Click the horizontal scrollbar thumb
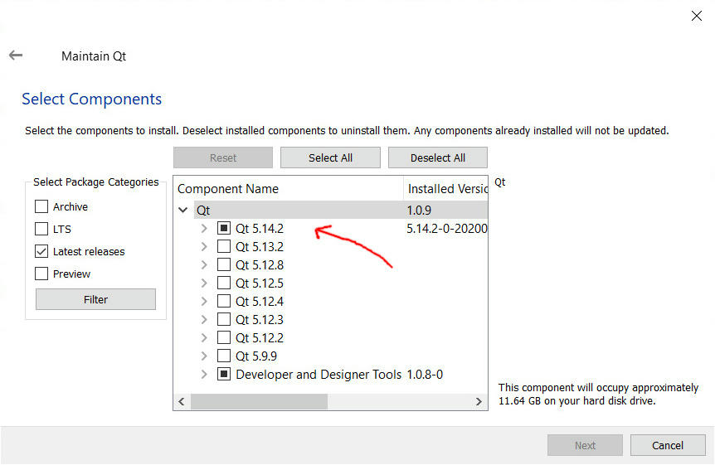 tap(259, 402)
